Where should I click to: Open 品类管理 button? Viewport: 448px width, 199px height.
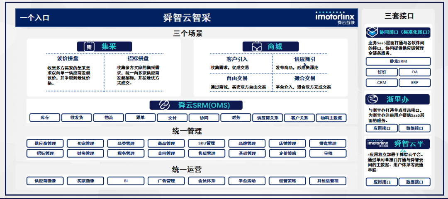[x=126, y=144]
